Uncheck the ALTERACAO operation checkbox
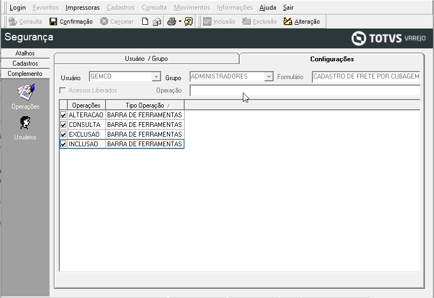 point(64,115)
